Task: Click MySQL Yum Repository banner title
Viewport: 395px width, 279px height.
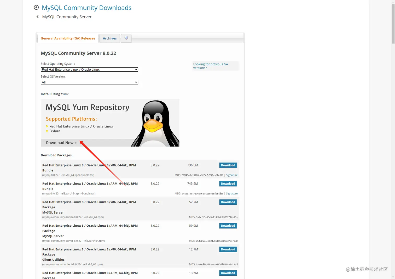Action: [x=88, y=107]
